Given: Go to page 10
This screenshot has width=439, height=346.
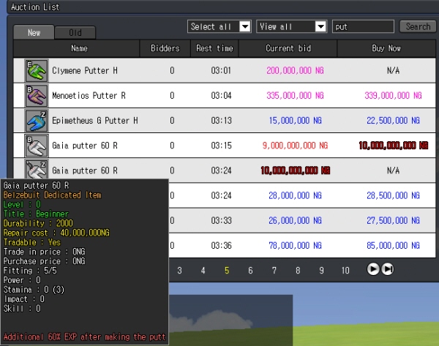Looking at the screenshot, I should (x=345, y=271).
